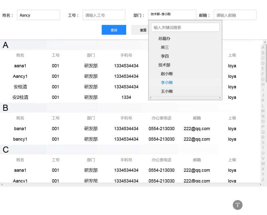Select the name cell 安桂清
The image size is (267, 215).
pos(20,87)
